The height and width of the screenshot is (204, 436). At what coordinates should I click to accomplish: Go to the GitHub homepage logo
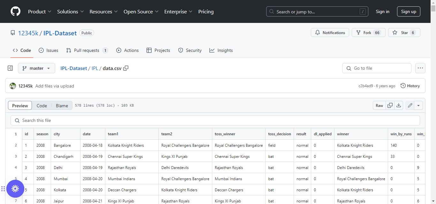[x=15, y=11]
